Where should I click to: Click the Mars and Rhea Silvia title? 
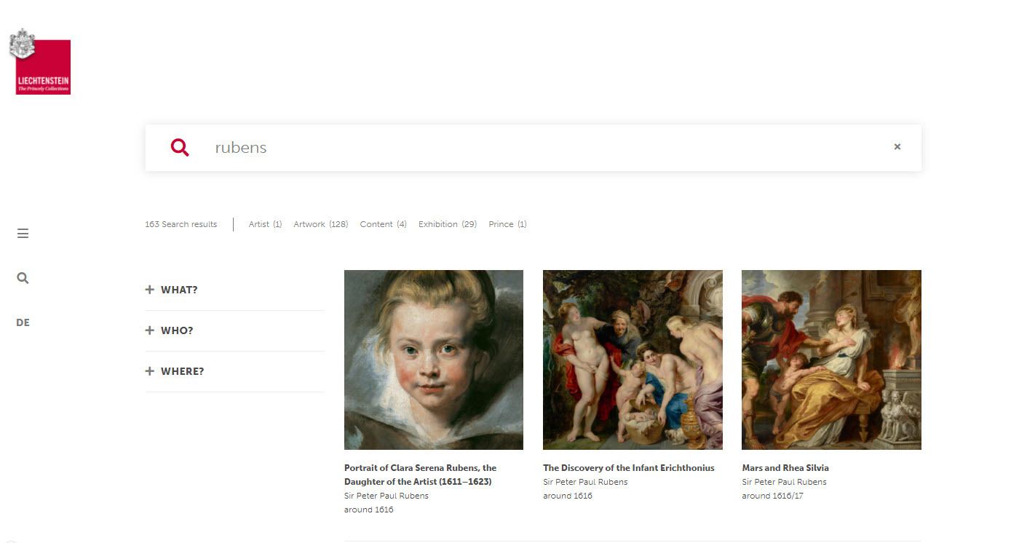[x=785, y=468]
